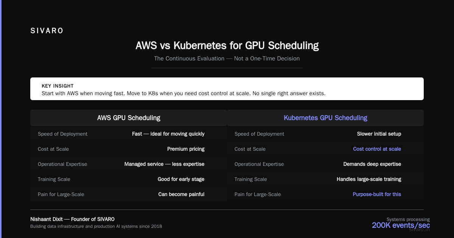The image size is (454, 238).
Task: Click Operational Expertise label in Kubernetes column
Action: click(259, 164)
